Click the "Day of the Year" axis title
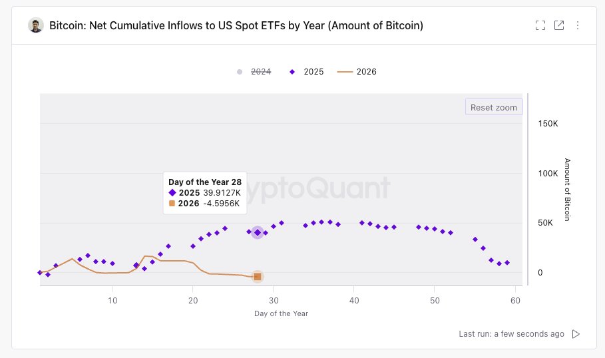 click(281, 313)
